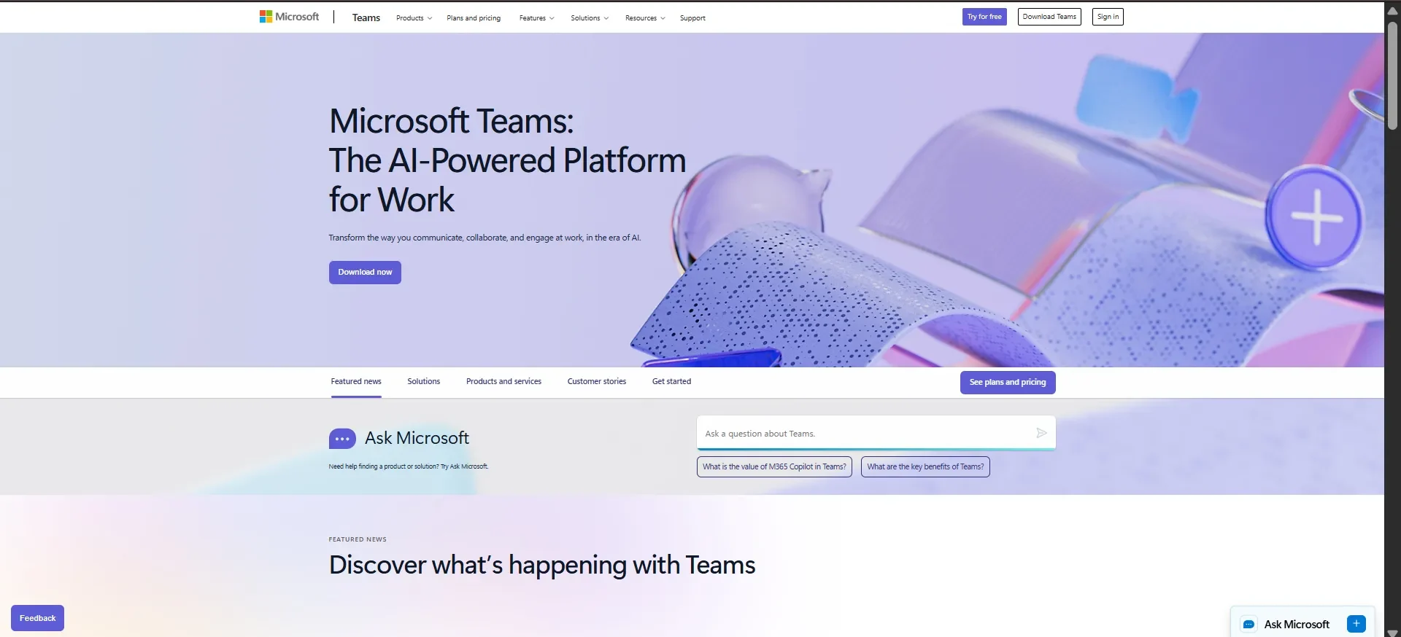The image size is (1401, 637).
Task: Select the Products and services tab
Action: [x=503, y=382]
